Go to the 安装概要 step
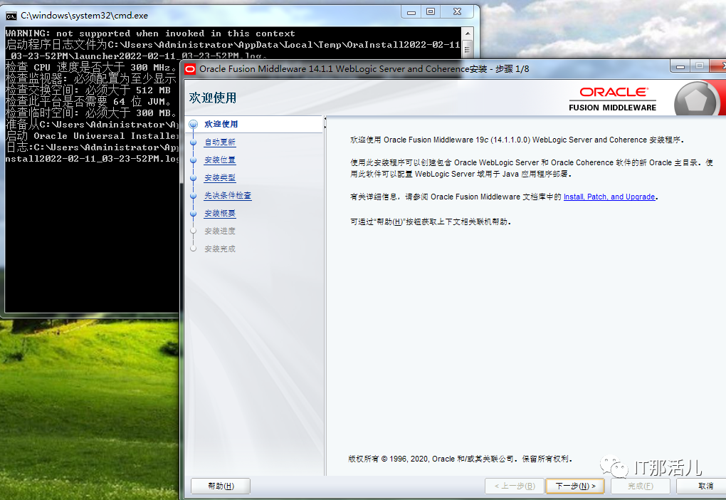Image resolution: width=726 pixels, height=500 pixels. 220,214
